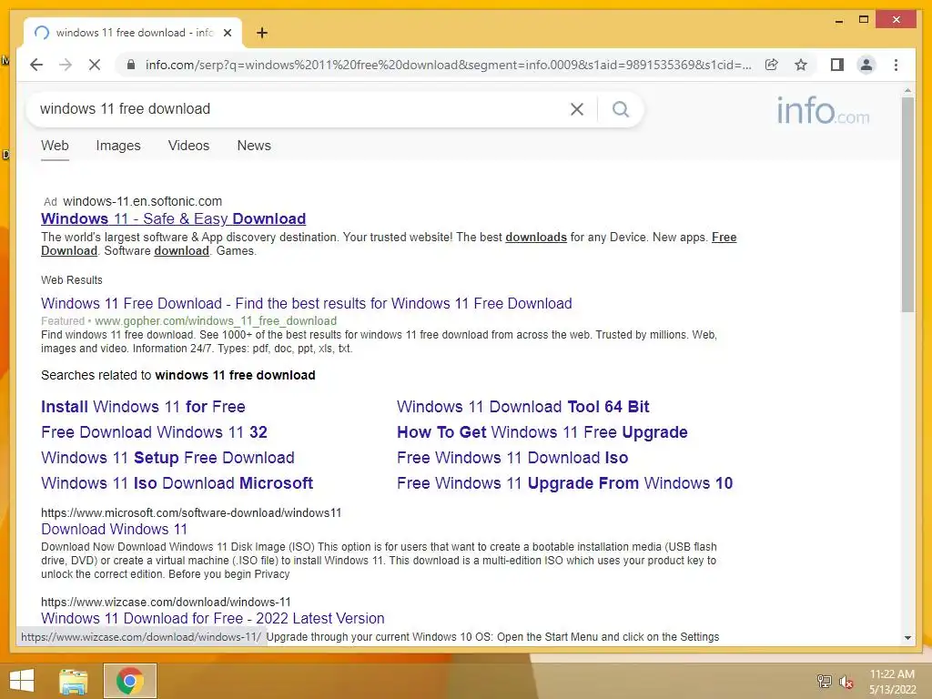
Task: Open Chrome three-dot menu
Action: [896, 65]
